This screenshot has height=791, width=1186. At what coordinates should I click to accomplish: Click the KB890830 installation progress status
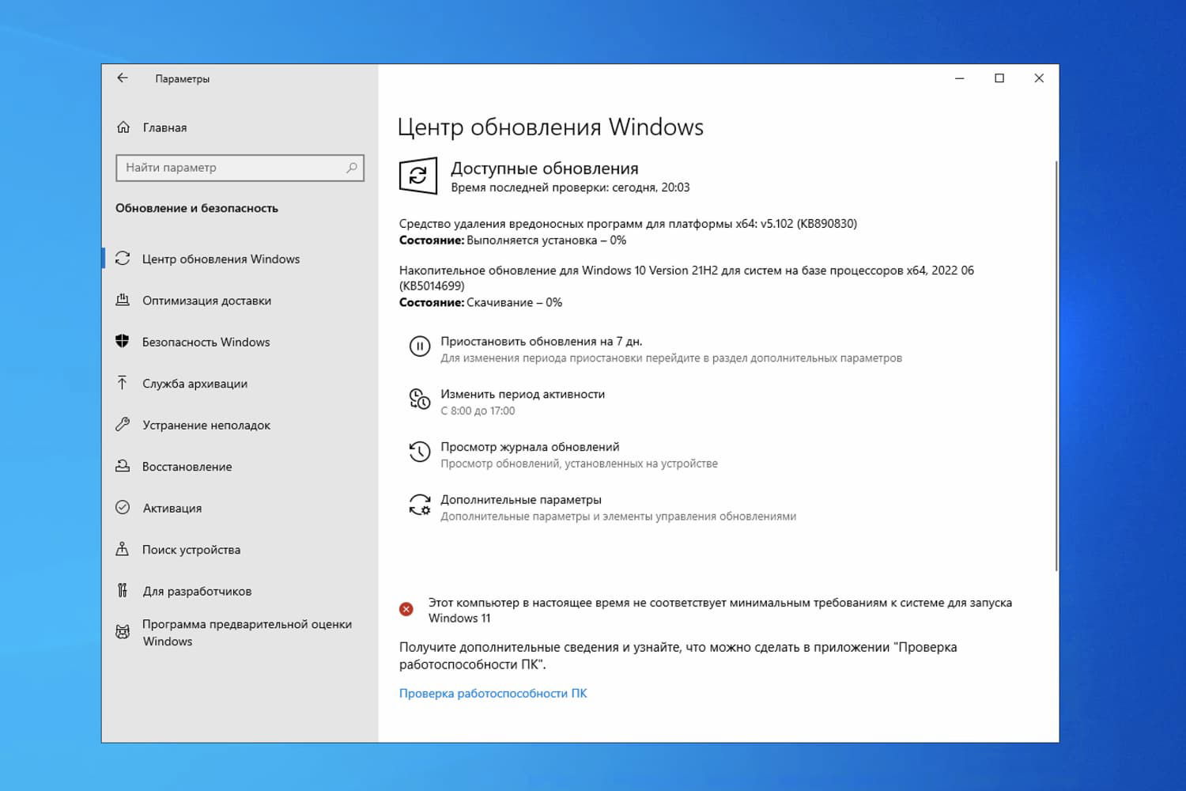(512, 240)
